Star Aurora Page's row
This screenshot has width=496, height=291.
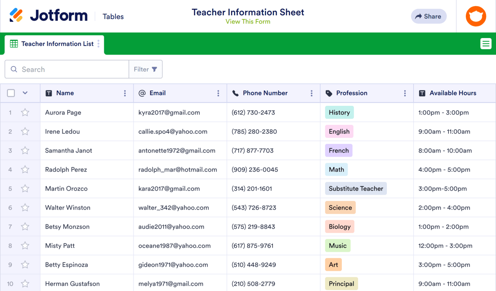(25, 112)
